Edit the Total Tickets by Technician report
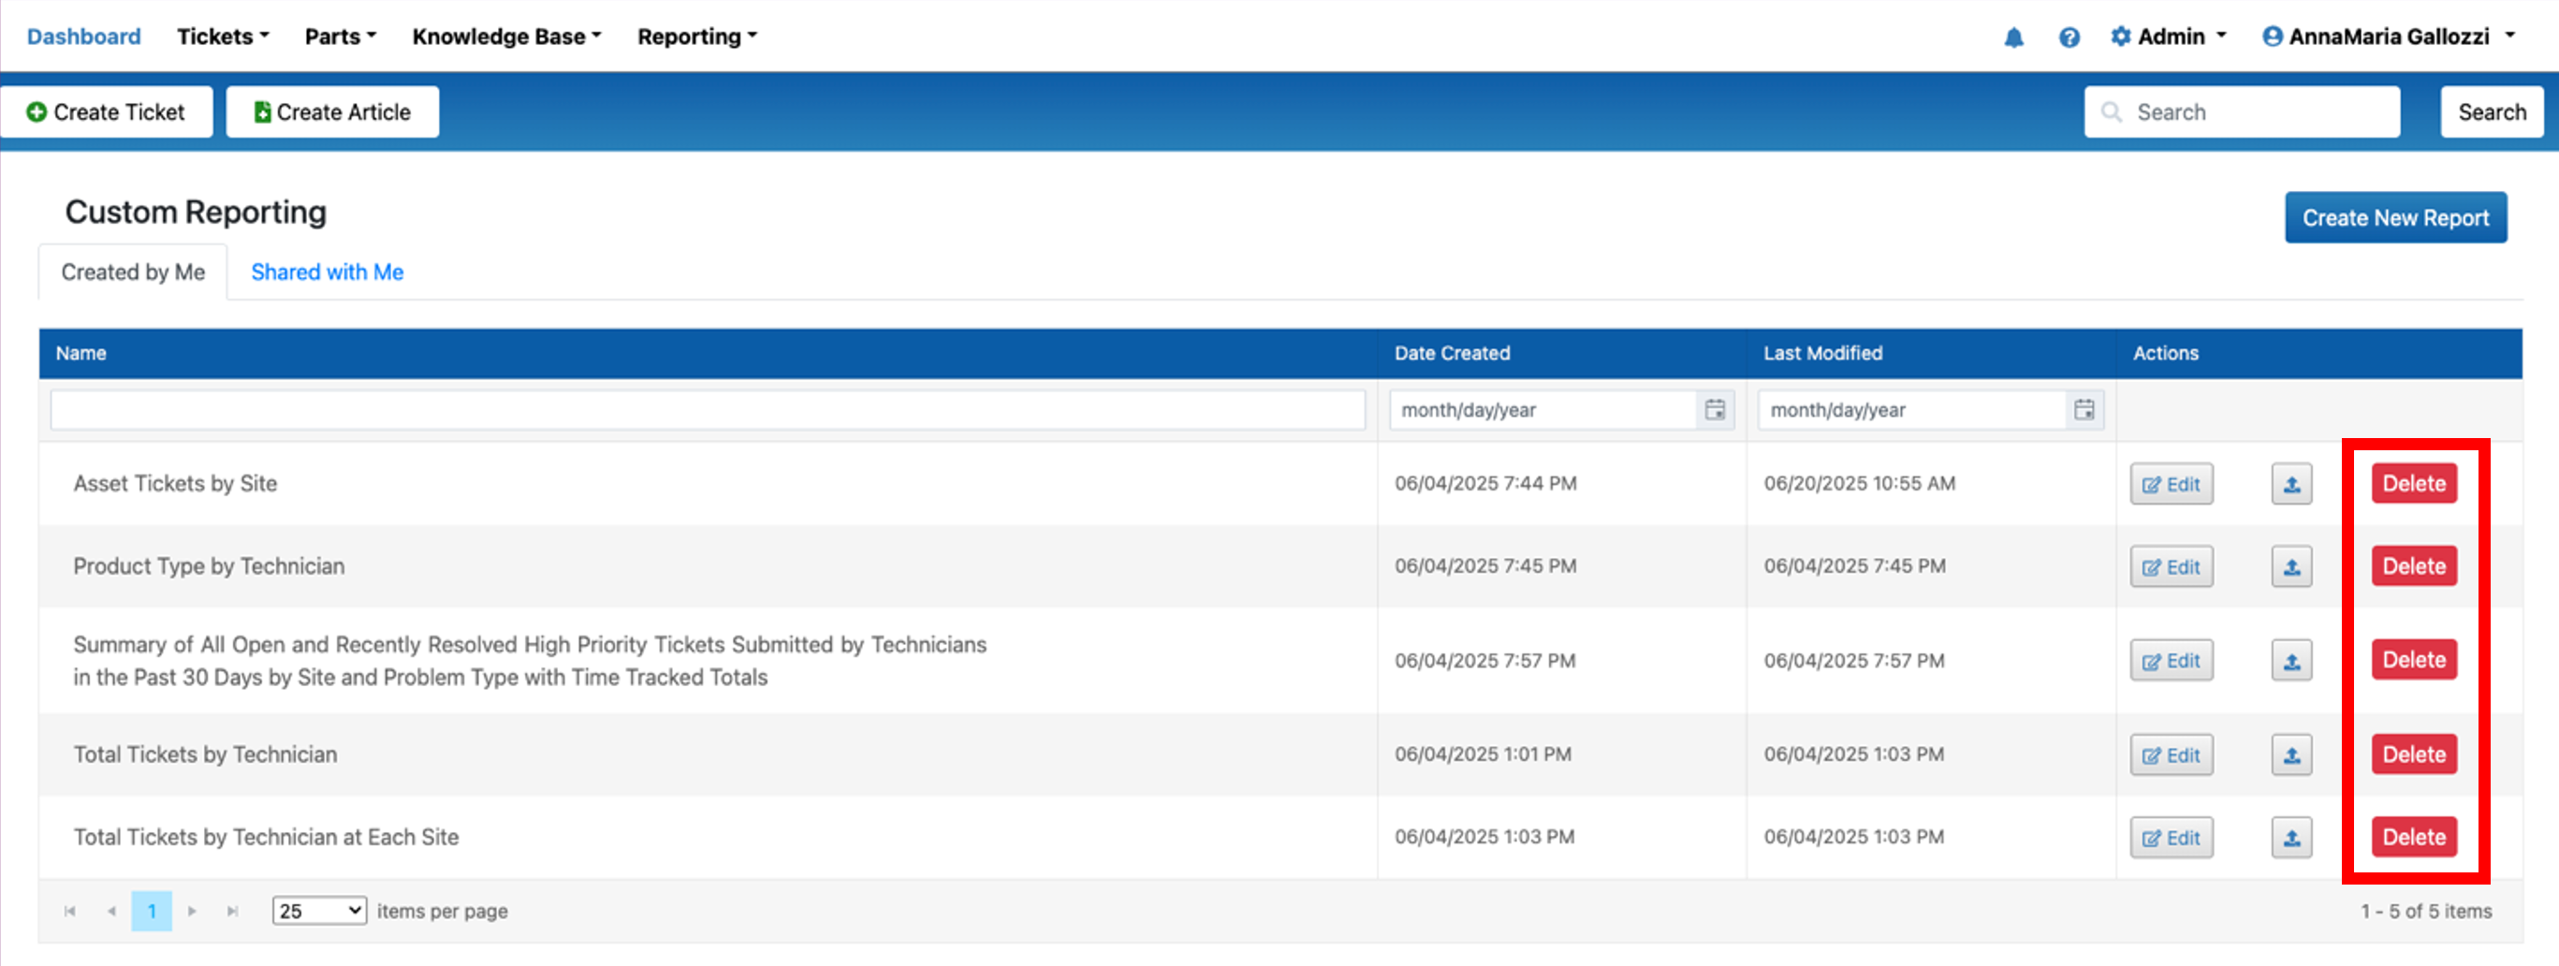2559x966 pixels. coord(2171,755)
